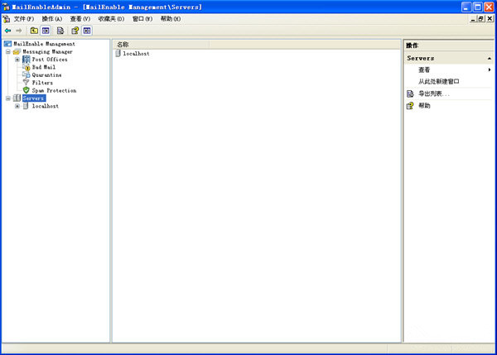Image resolution: width=497 pixels, height=355 pixels.
Task: Click the export list icon in actions pane
Action: point(410,94)
